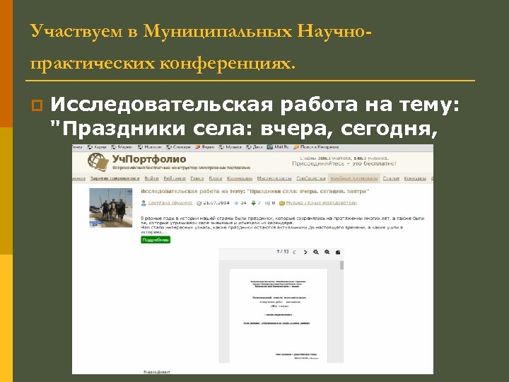This screenshot has width=509, height=382.
Task: Open Музыка / Юные исследователи category link
Action: point(322,203)
